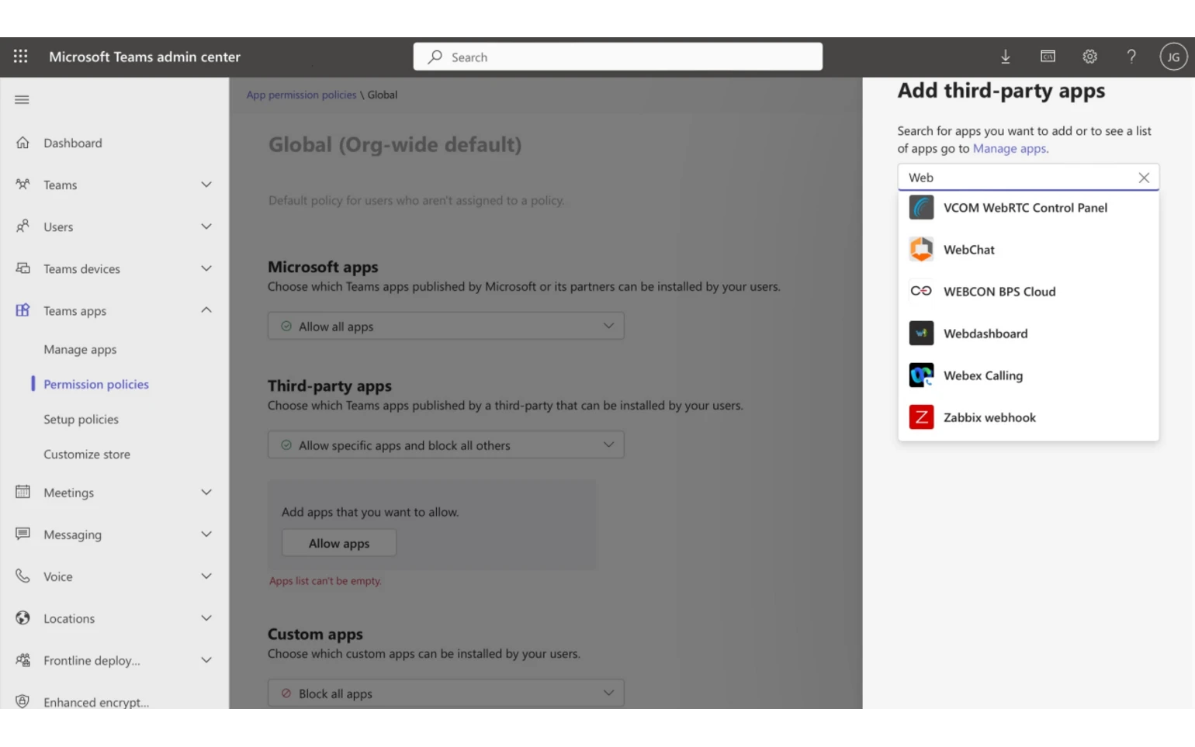The height and width of the screenshot is (747, 1195).
Task: Click the Allow apps button
Action: tap(338, 542)
